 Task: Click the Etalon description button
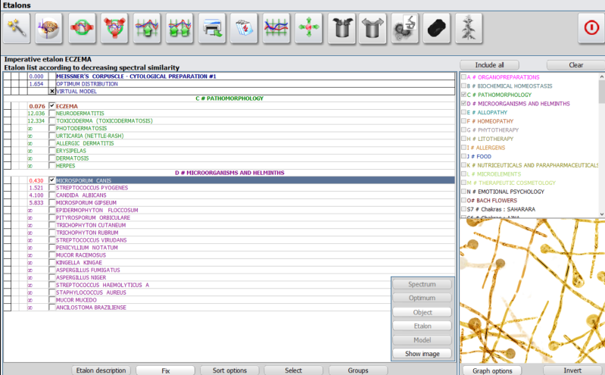click(x=101, y=370)
